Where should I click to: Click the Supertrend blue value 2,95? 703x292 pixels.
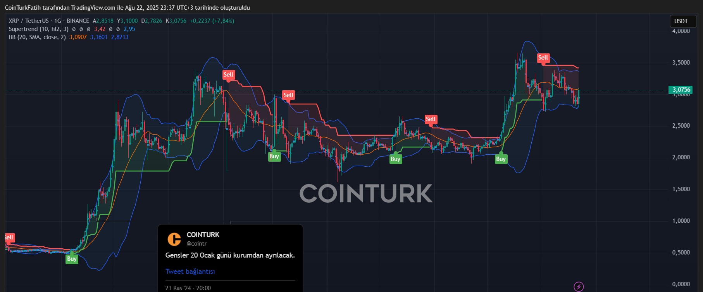click(129, 29)
